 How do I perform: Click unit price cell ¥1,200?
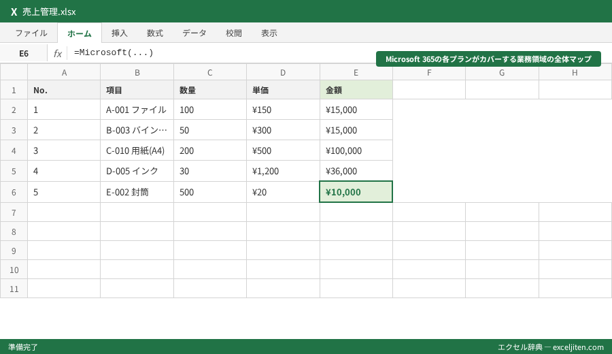tap(283, 171)
